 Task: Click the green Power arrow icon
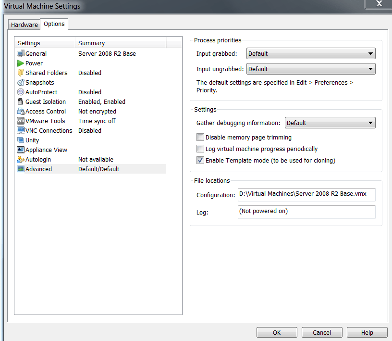pyautogui.click(x=21, y=63)
